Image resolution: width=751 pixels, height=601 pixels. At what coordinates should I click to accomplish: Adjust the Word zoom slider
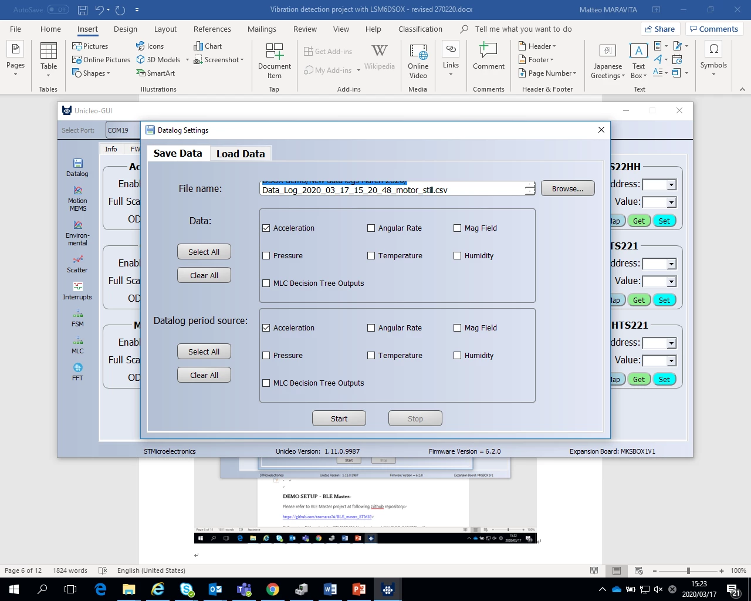[688, 570]
